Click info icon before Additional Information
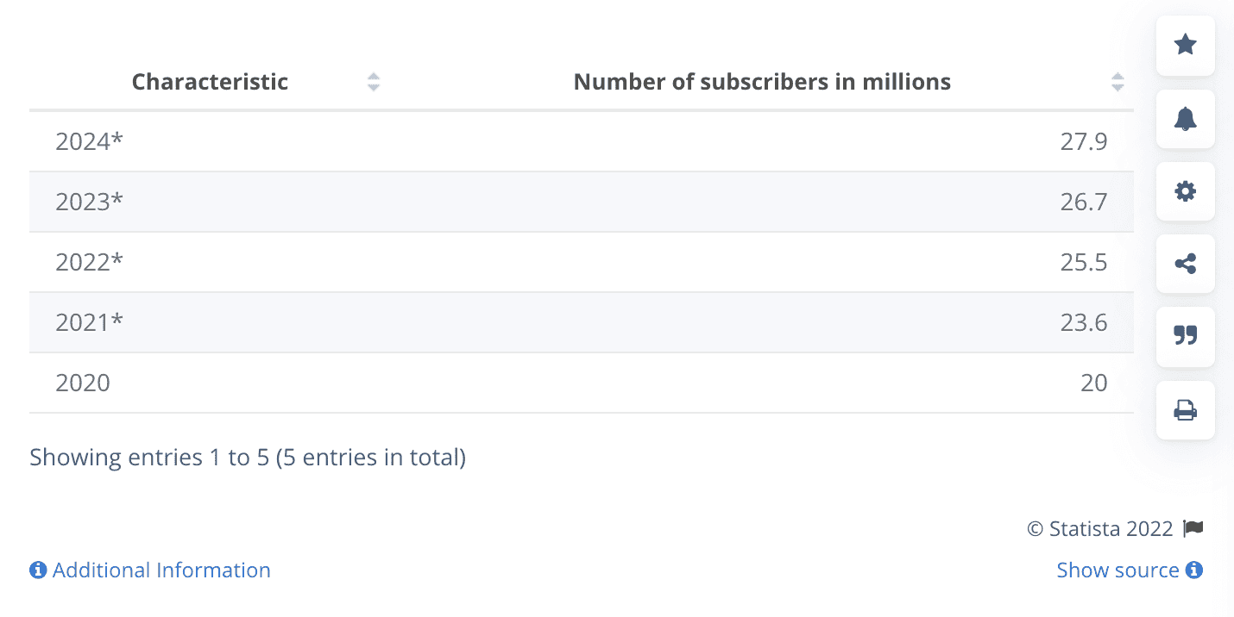Screen dimensions: 1234x617 [x=38, y=570]
